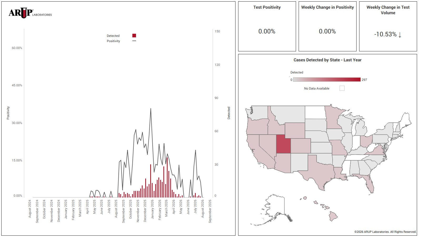The height and width of the screenshot is (237, 421).
Task: Click the highest peak of the positivity line
Action: [151, 108]
